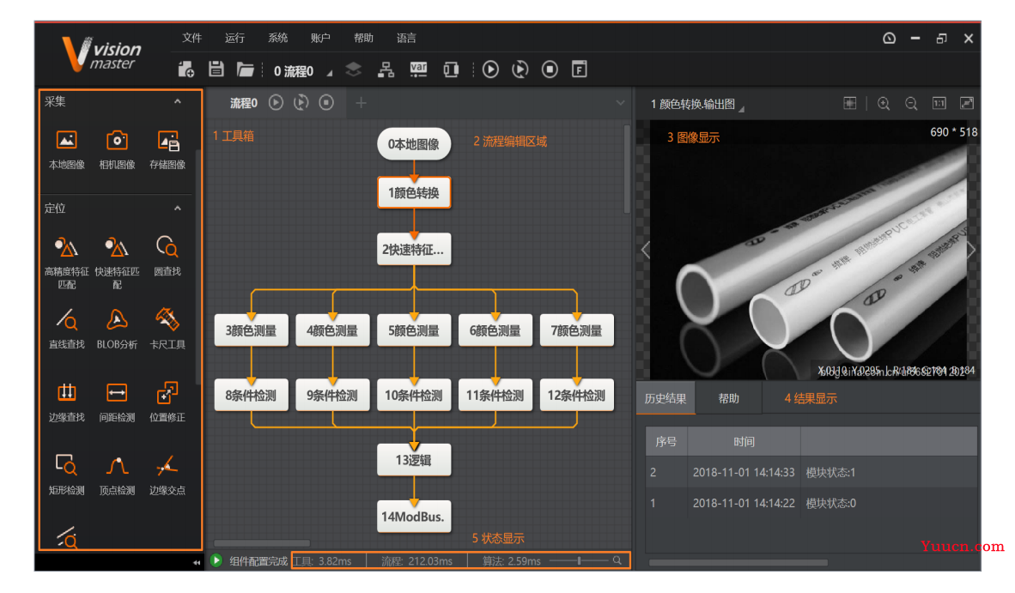
Task: Select the 本地图像 local image tool
Action: point(67,149)
